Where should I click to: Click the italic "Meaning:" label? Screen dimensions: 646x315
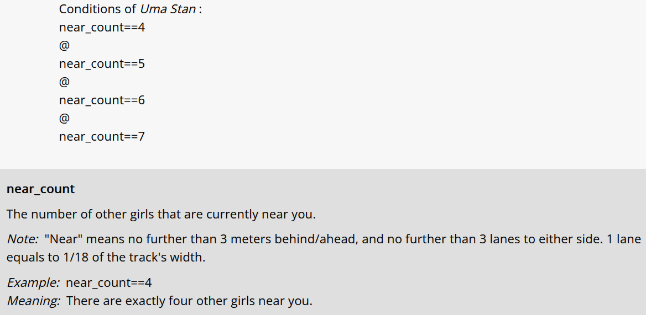coord(33,302)
